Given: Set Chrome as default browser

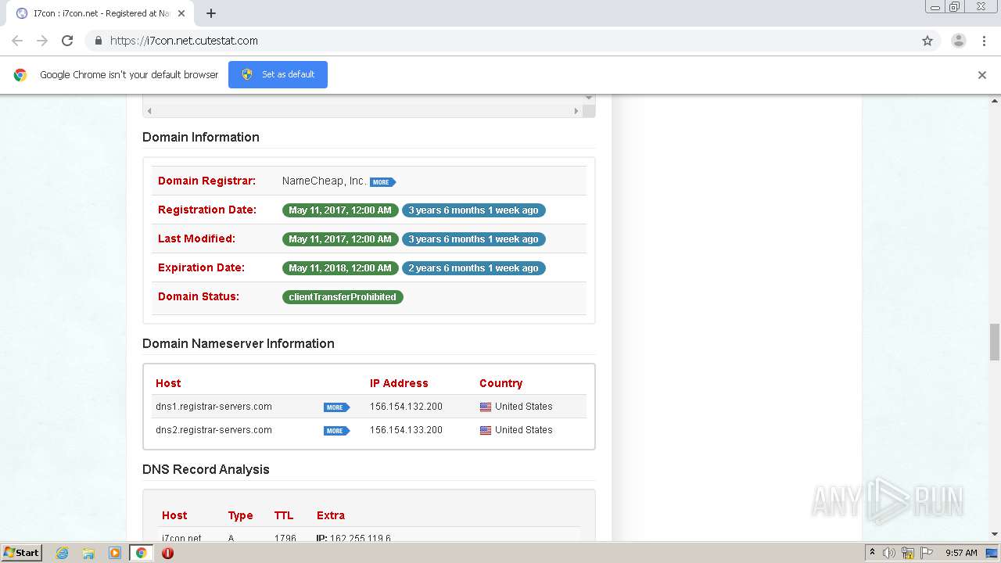Looking at the screenshot, I should [278, 74].
